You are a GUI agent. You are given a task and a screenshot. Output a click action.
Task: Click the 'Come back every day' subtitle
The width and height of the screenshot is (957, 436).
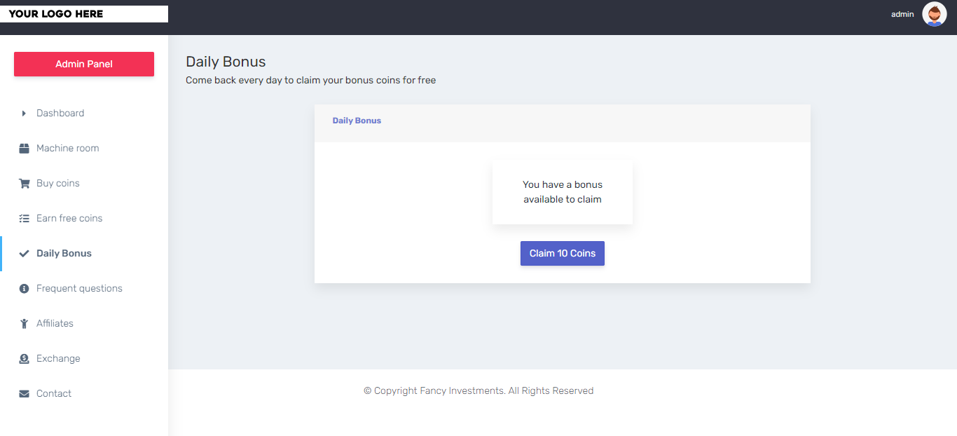point(311,81)
